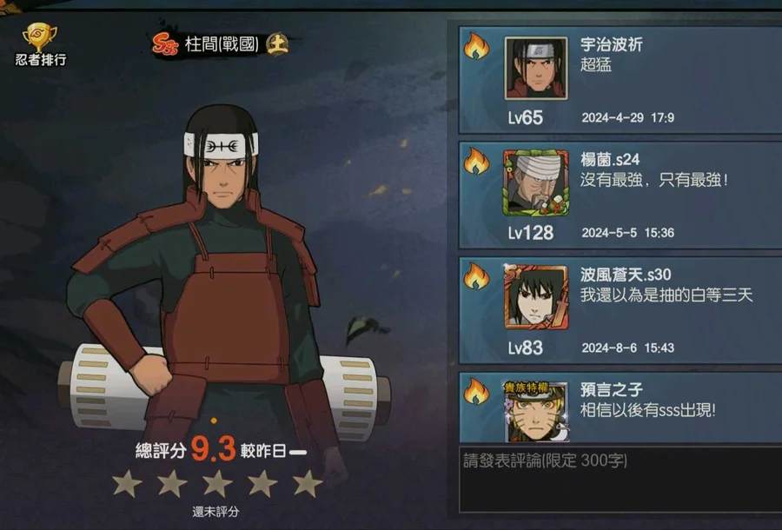The width and height of the screenshot is (782, 530).
Task: Open the 忍者排行 ninja ranking trophy
Action: (40, 45)
